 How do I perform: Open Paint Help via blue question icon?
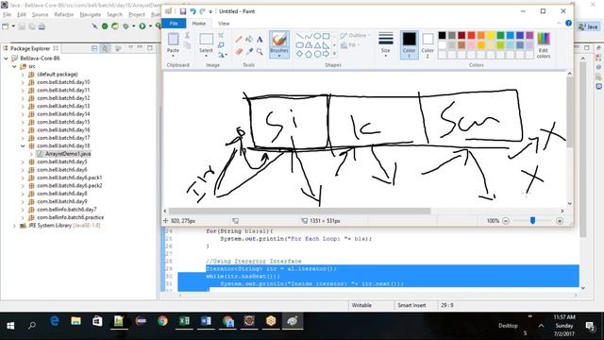tap(568, 24)
